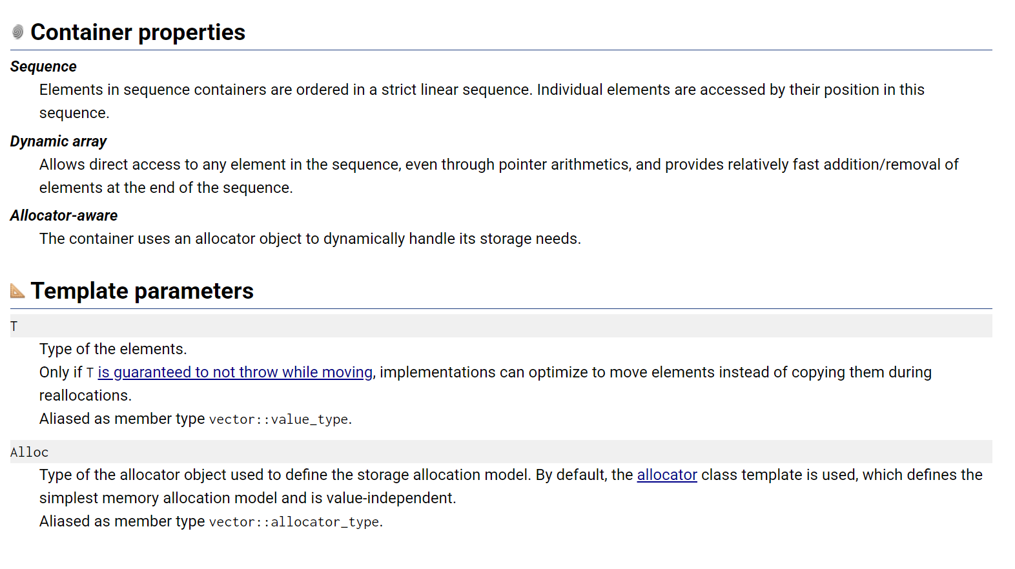Screen dimensions: 1015x569
Task: Click the Dynamic array description paragraph
Action: coord(498,176)
